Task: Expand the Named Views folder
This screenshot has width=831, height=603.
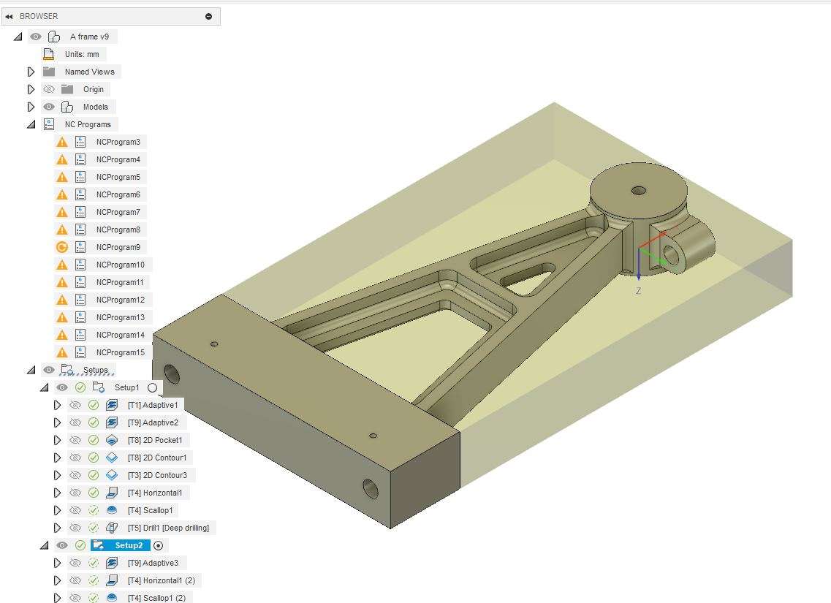Action: 31,72
